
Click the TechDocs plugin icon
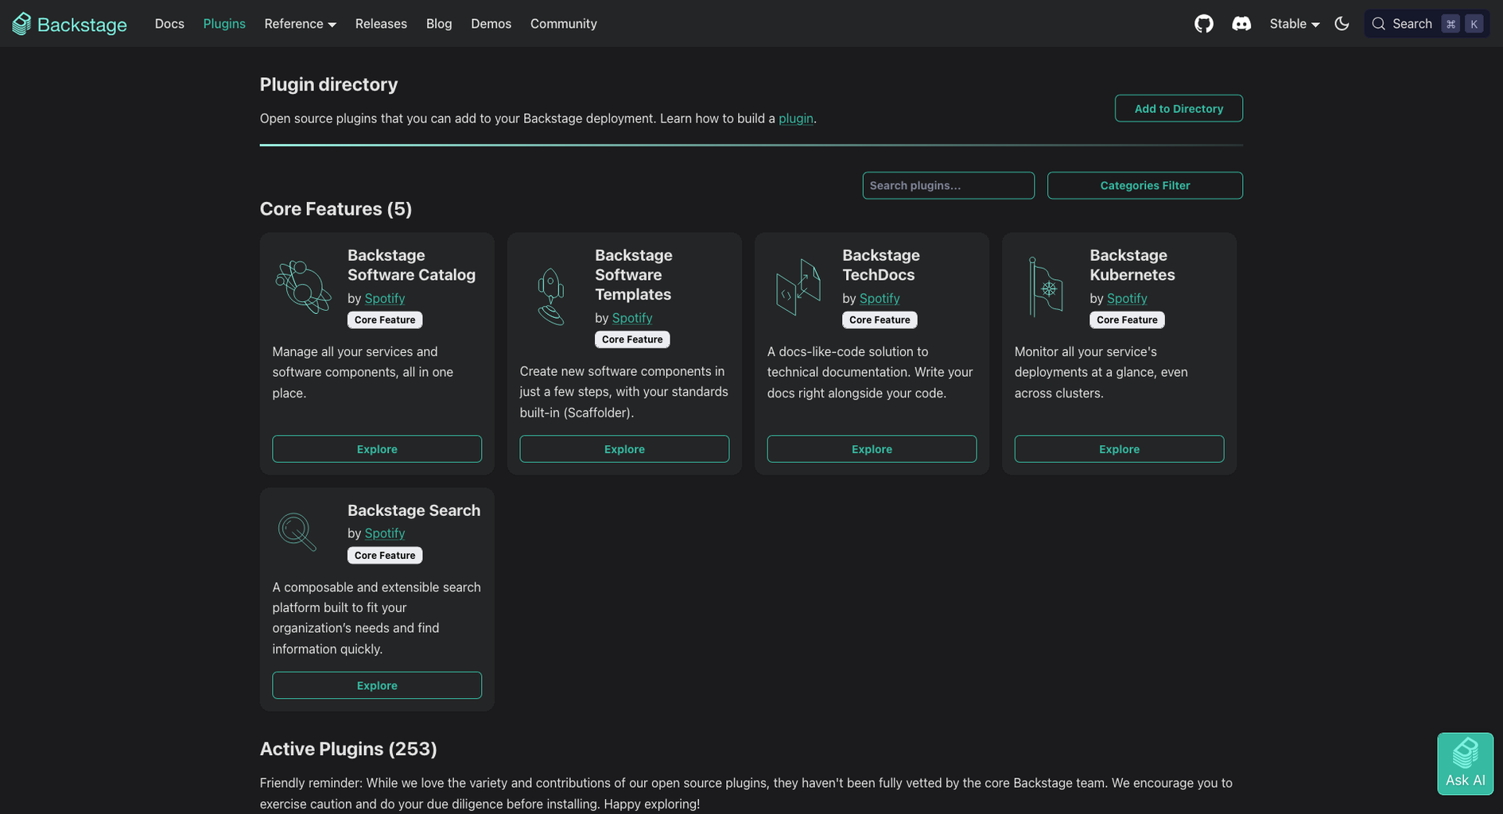tap(798, 287)
